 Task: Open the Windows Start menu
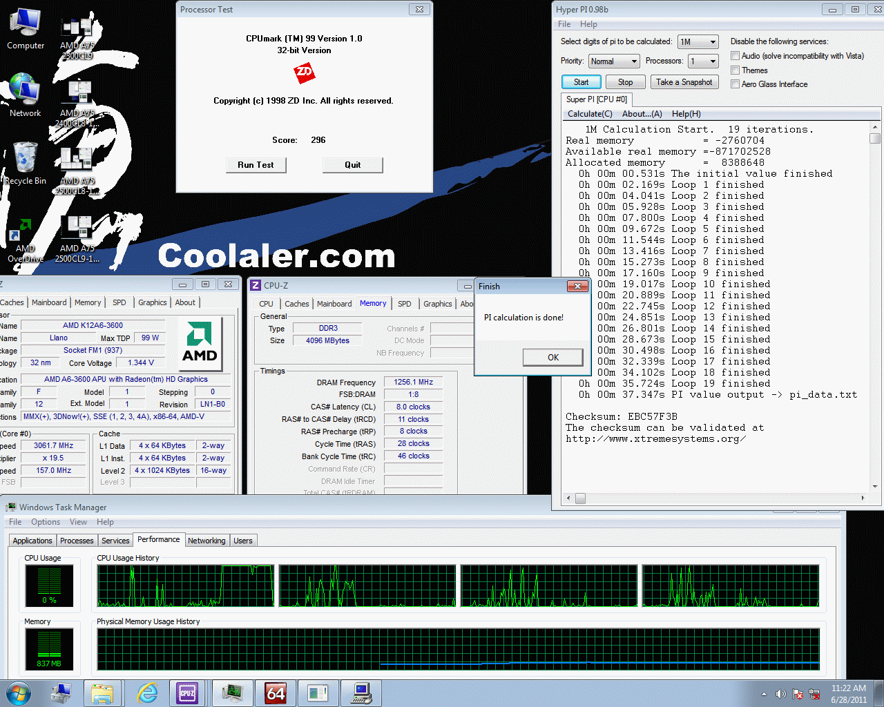tap(18, 693)
